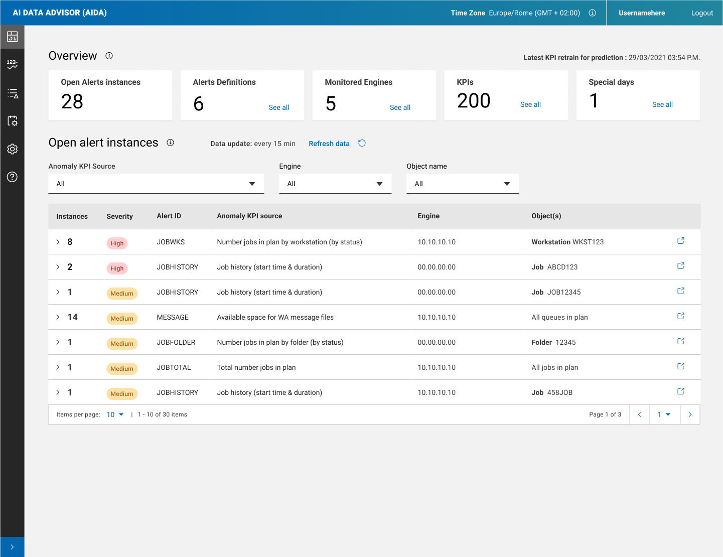Open the dashboard overview sidebar icon

(x=12, y=37)
